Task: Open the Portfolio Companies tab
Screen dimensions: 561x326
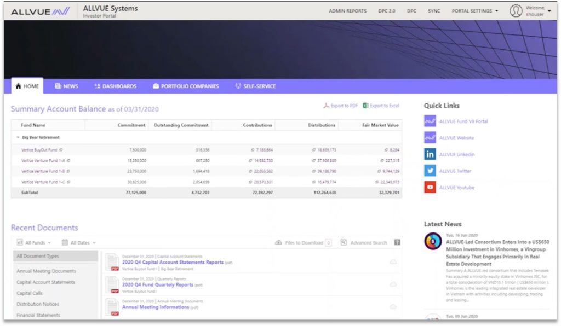Action: [x=185, y=86]
